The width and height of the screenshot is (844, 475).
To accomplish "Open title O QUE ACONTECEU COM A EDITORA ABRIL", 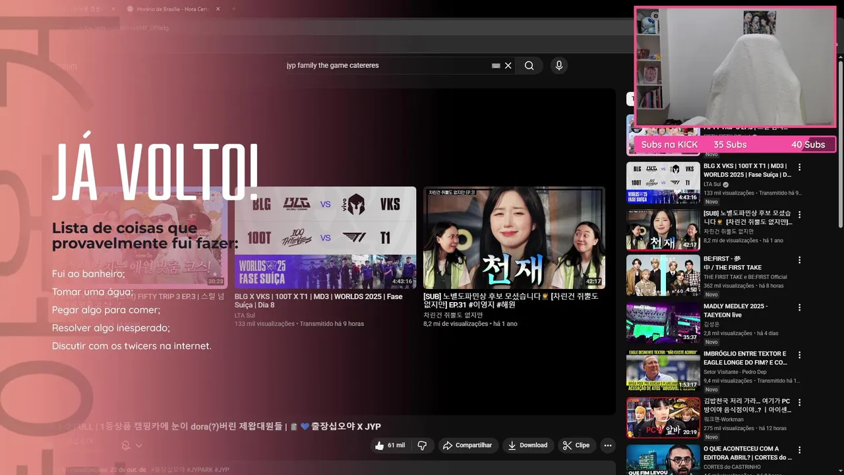I will [x=748, y=453].
